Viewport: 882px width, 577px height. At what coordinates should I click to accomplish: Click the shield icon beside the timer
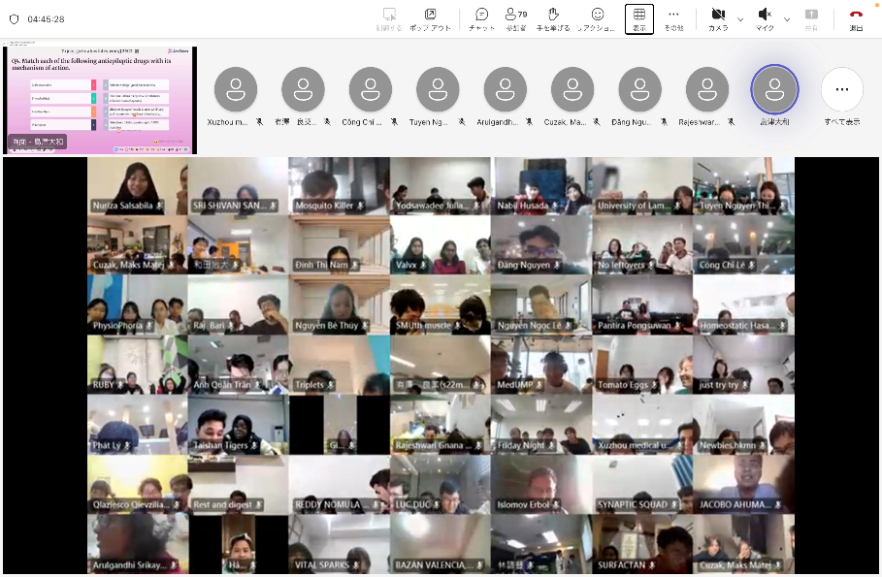click(x=14, y=19)
